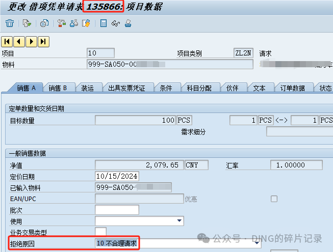Click the 需求细分 input field
This screenshot has width=333, height=252.
(x=300, y=131)
